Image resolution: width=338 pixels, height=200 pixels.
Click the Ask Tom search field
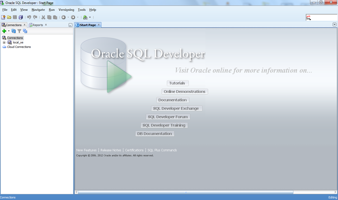321,18
